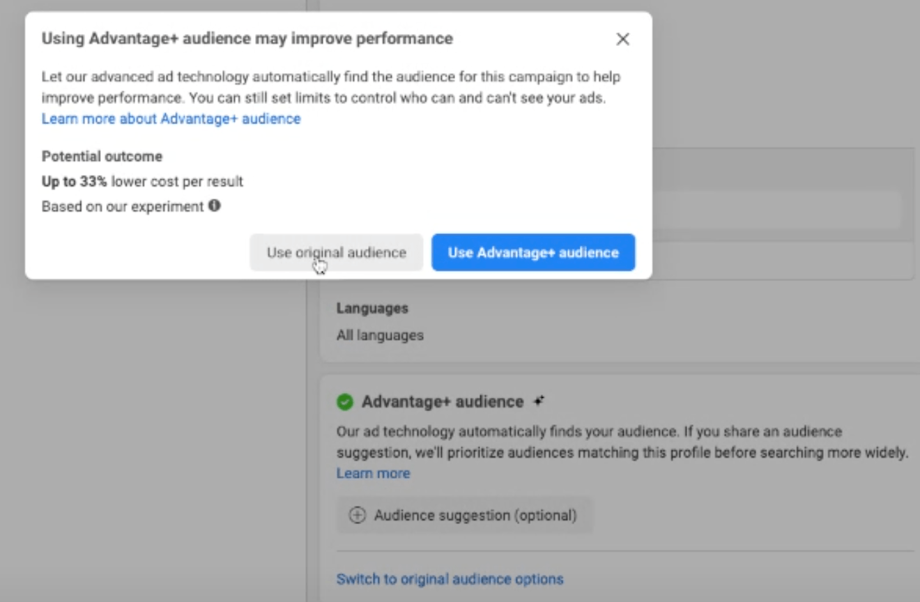
Task: Click the Languages heading
Action: tap(372, 308)
